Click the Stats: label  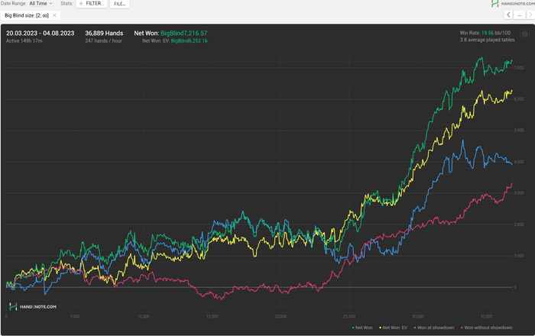[x=66, y=3]
